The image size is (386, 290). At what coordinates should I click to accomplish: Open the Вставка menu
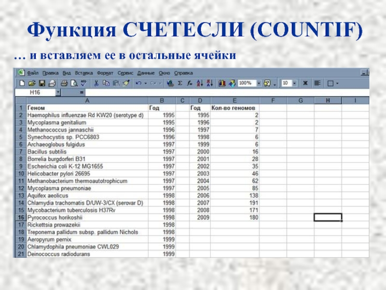tap(83, 73)
